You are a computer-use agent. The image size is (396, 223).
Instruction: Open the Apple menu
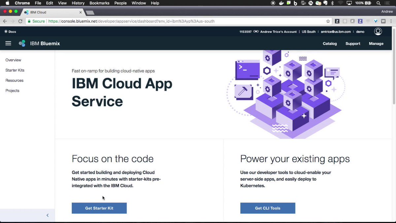(7, 3)
